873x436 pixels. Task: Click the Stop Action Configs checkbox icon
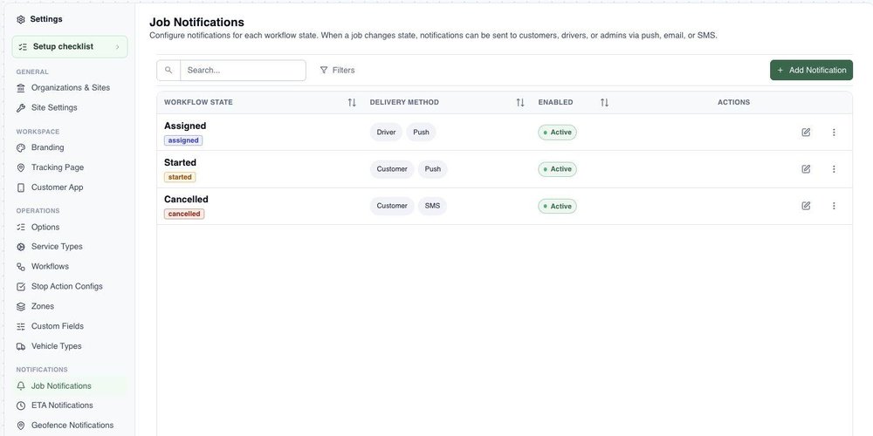[x=21, y=287]
